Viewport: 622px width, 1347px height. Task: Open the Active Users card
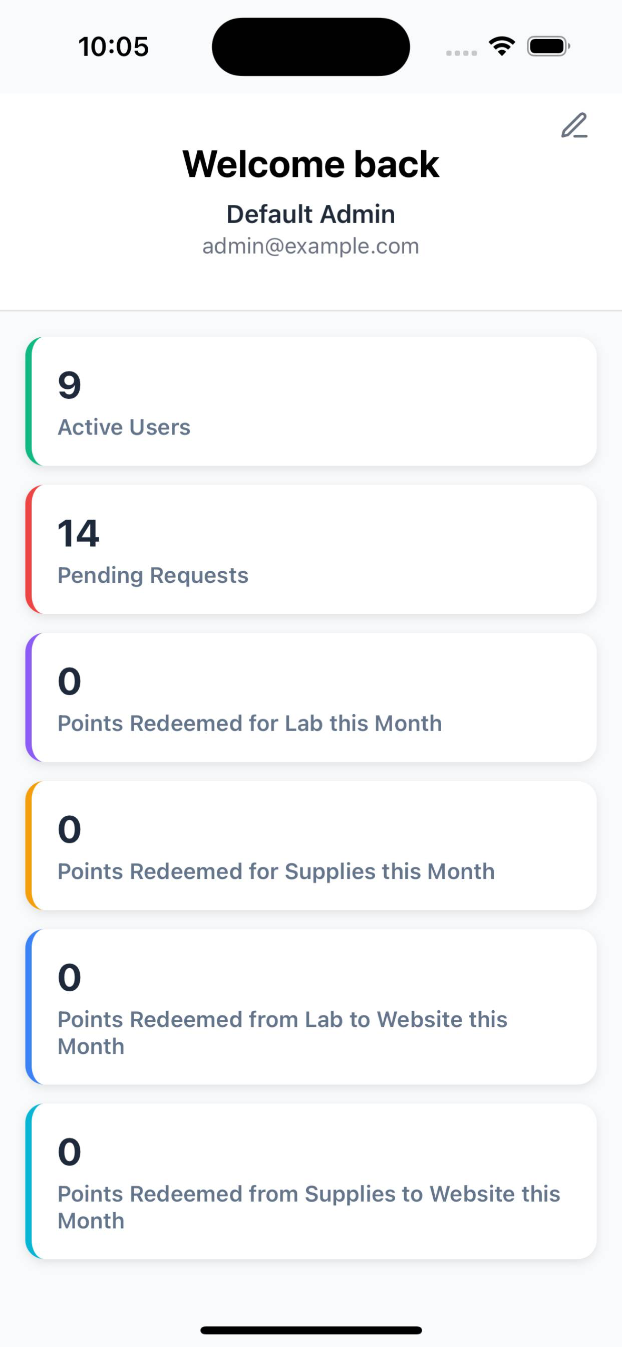(x=311, y=401)
